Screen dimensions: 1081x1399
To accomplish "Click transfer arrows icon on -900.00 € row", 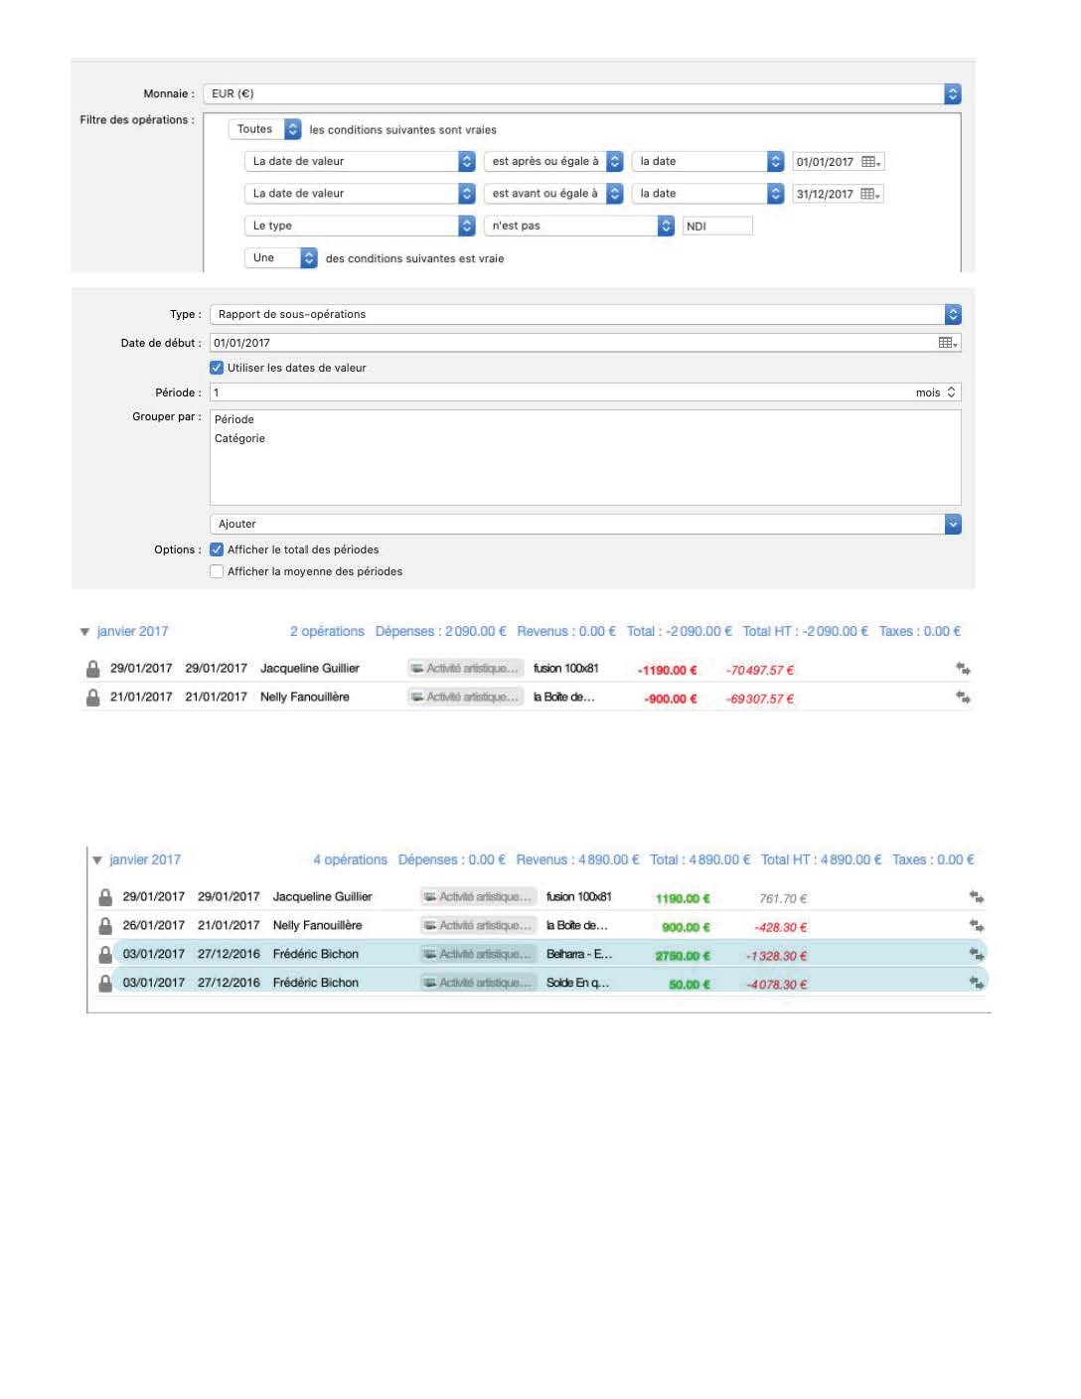I will [962, 698].
